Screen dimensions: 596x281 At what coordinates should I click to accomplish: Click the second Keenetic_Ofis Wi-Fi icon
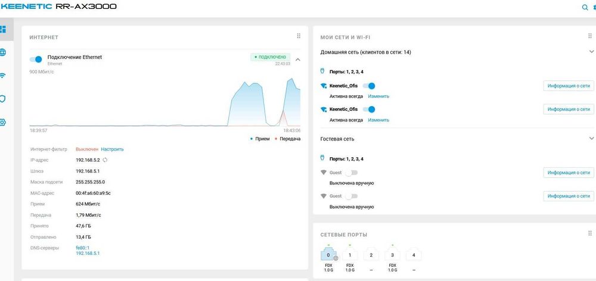pos(324,110)
